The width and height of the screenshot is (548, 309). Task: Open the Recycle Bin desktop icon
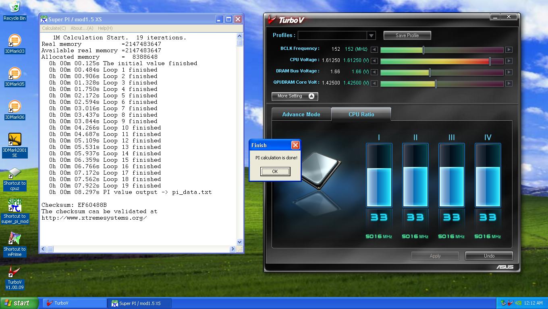[x=15, y=11]
